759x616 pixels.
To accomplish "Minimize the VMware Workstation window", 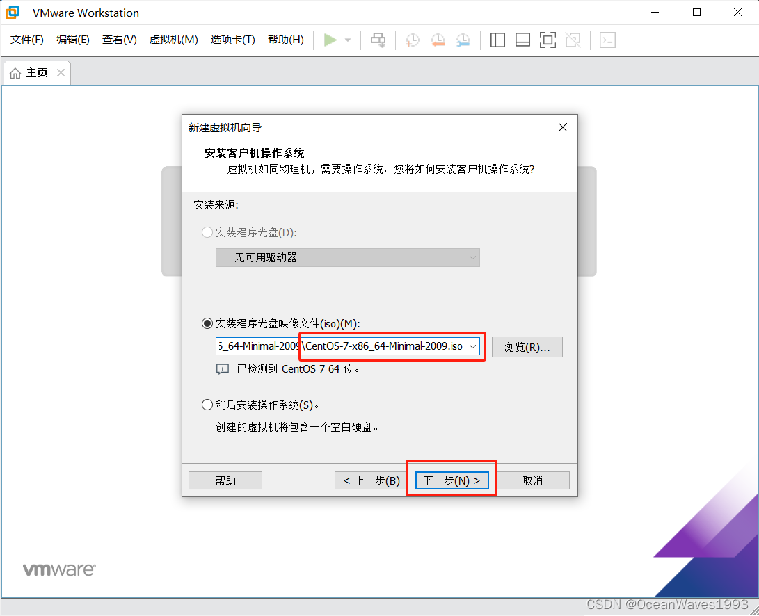I will pos(655,12).
